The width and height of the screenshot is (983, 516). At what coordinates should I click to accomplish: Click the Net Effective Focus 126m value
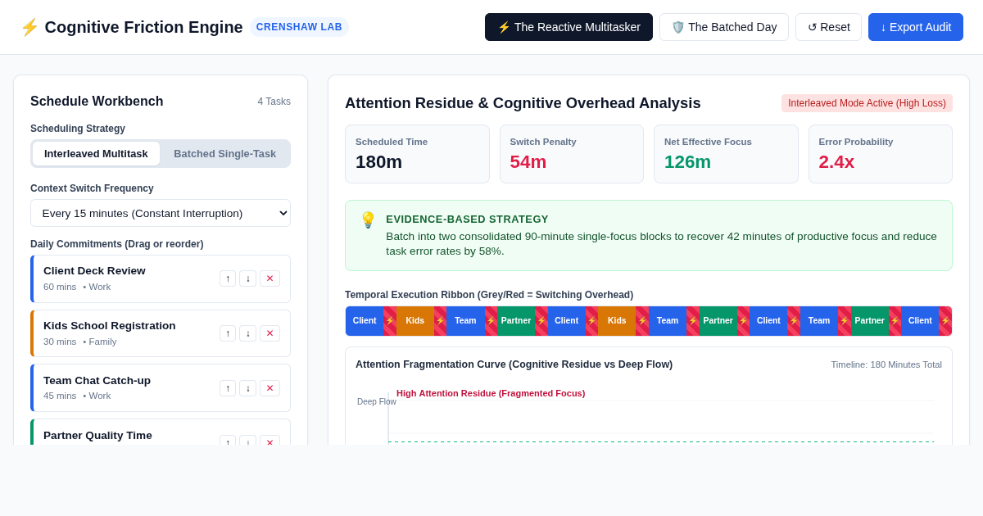pyautogui.click(x=687, y=162)
